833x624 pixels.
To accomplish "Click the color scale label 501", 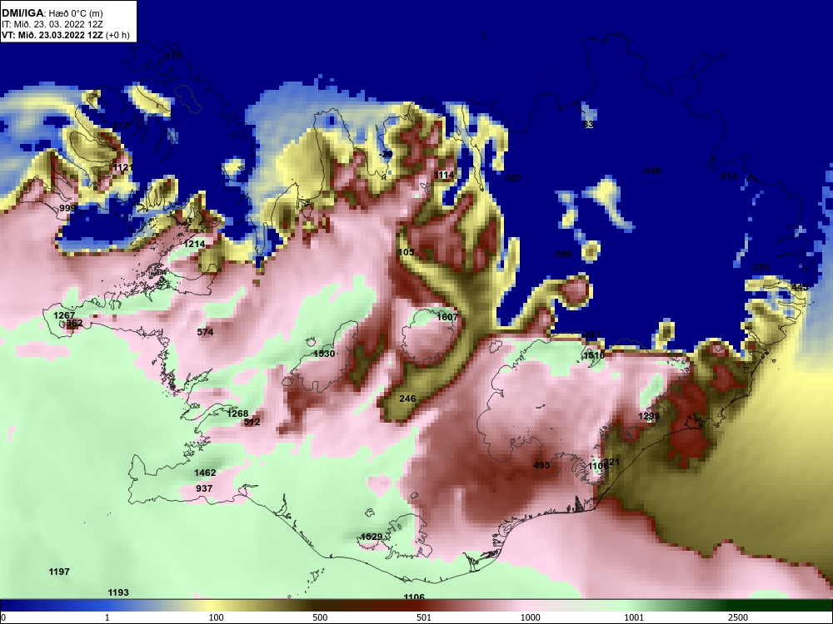I will [x=424, y=617].
